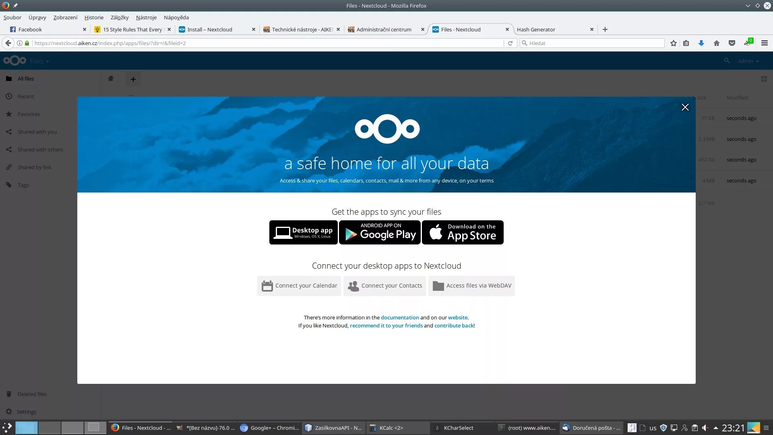Viewport: 773px width, 435px height.
Task: Close the Nextcloud welcome dialog
Action: (685, 107)
